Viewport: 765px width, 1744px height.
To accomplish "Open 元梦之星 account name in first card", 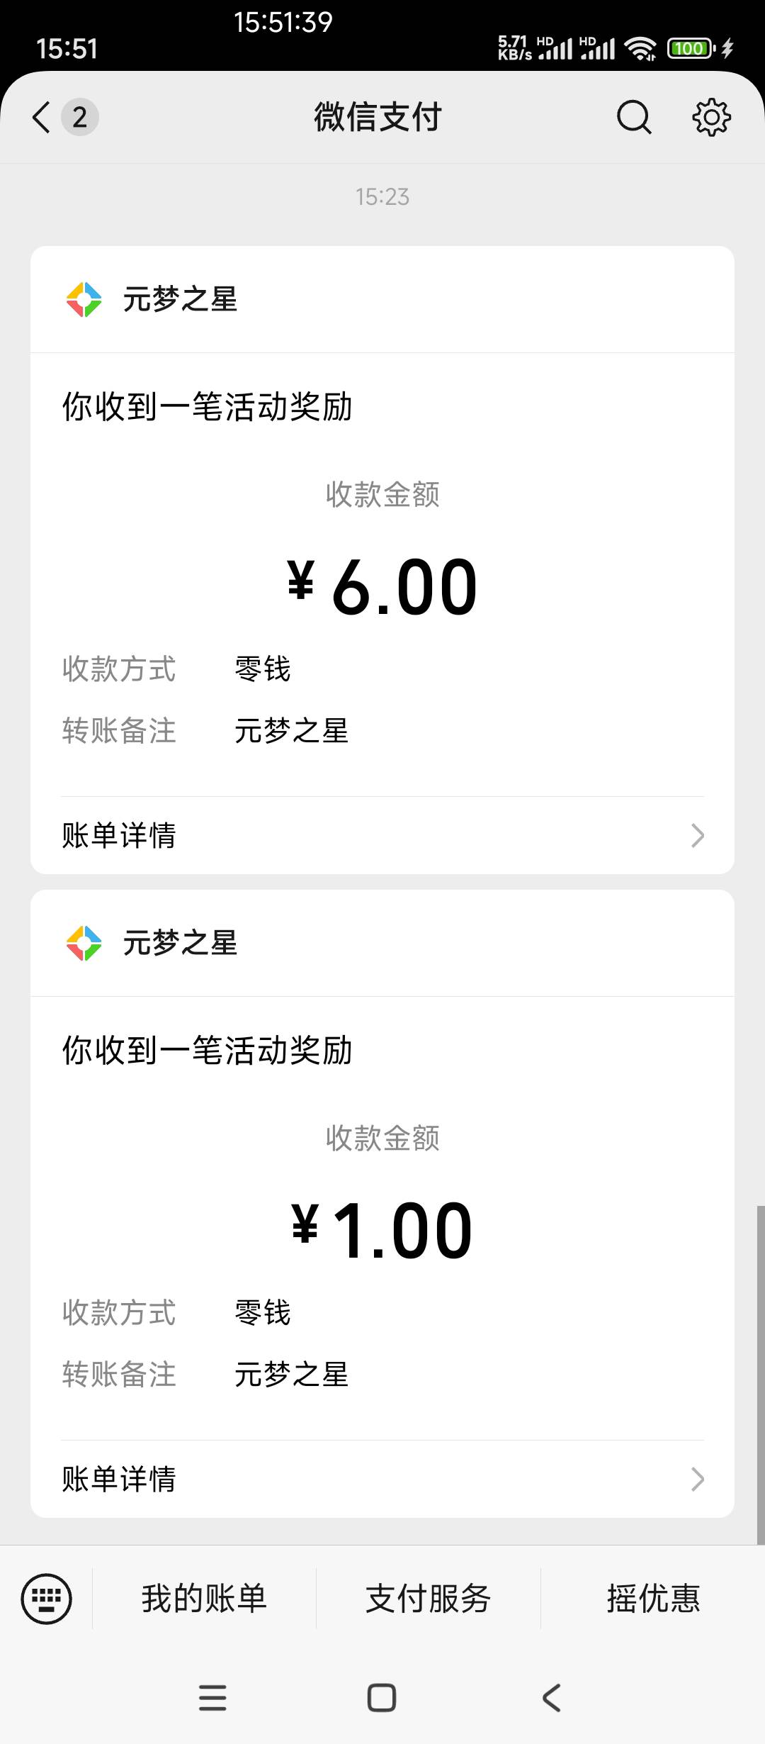I will (x=180, y=299).
